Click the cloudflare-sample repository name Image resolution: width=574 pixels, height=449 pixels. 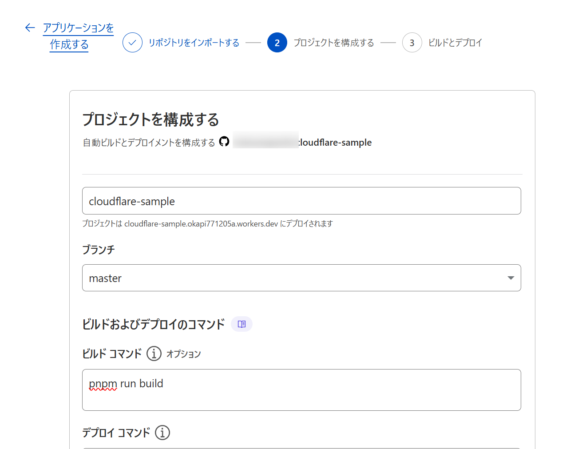335,143
